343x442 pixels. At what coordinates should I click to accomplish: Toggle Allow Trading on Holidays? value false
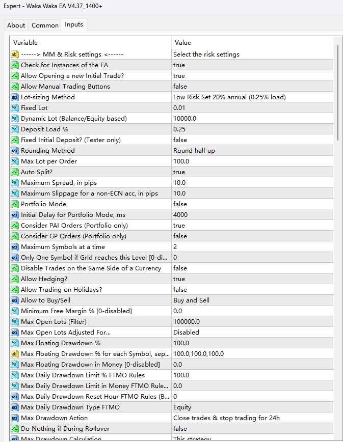(252, 290)
